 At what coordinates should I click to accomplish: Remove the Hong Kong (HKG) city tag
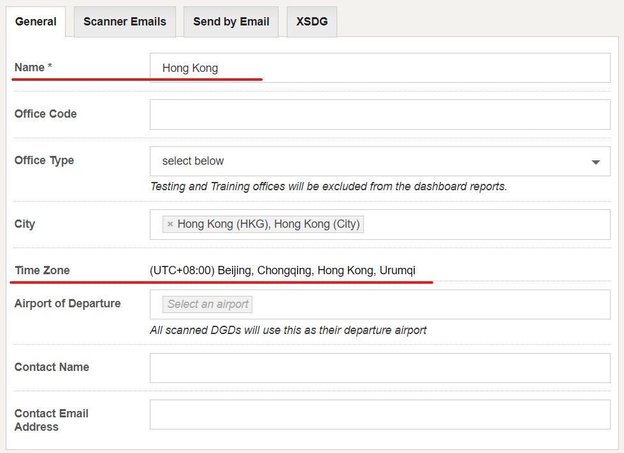(x=170, y=224)
